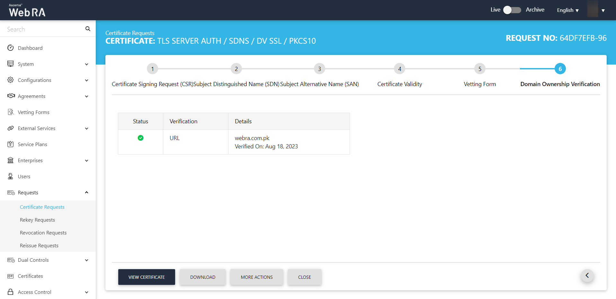The image size is (616, 299).
Task: Expand the External Services chevron
Action: tap(86, 128)
